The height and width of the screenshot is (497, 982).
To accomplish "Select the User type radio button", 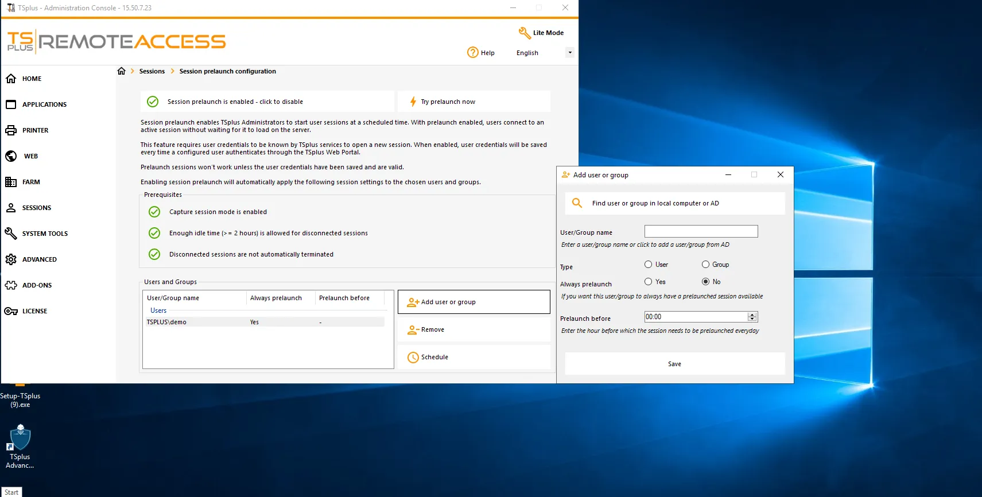I will (648, 265).
